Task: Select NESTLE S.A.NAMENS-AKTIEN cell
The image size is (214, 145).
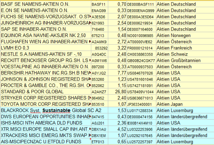Action: pyautogui.click(x=46, y=54)
